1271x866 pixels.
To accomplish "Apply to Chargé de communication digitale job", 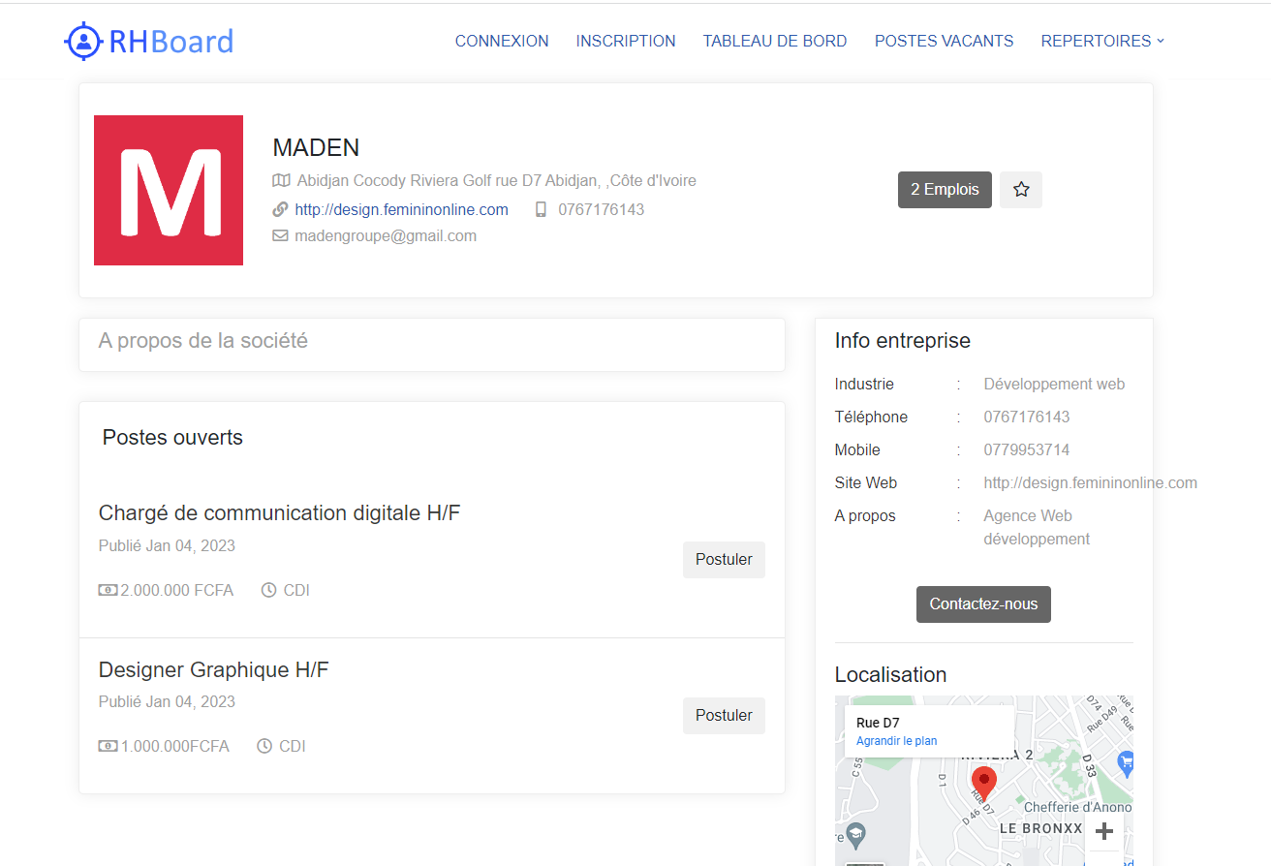I will (x=724, y=559).
